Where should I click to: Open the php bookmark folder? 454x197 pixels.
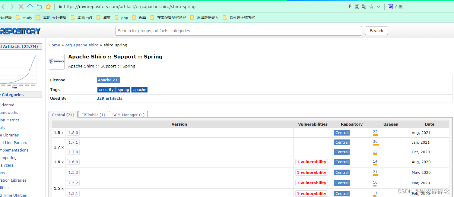pos(122,18)
